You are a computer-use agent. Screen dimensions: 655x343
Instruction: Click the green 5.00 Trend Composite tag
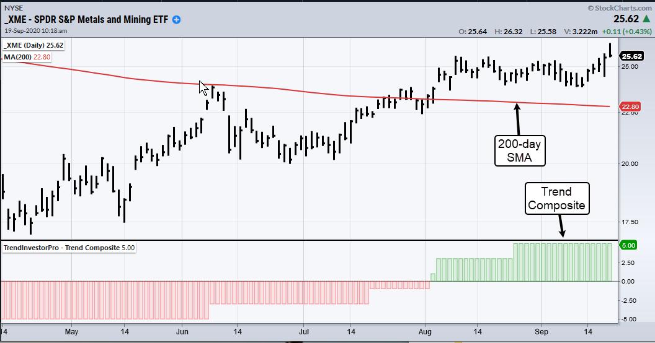tap(628, 245)
